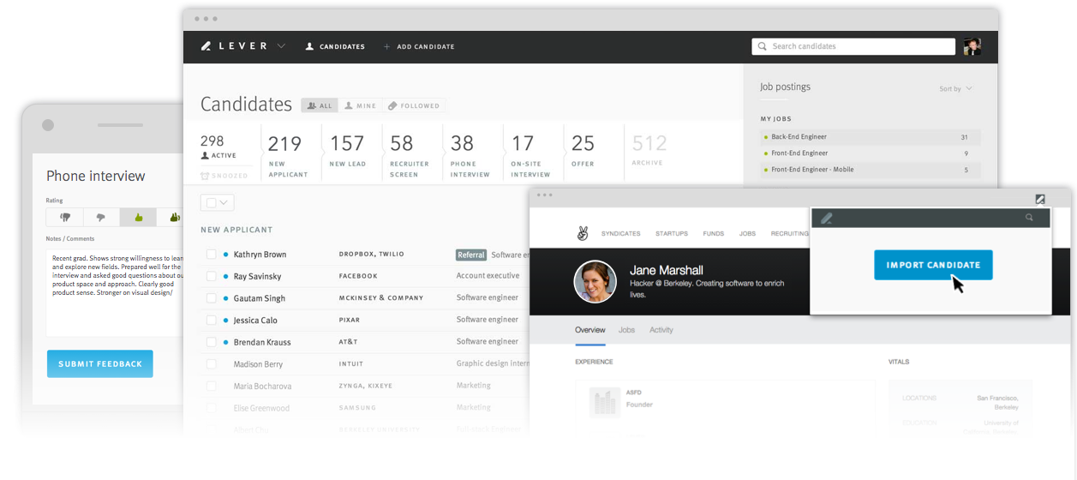Viewport: 1077px width, 480px height.
Task: Select Brendan Krauss's row checkbox
Action: (x=211, y=342)
